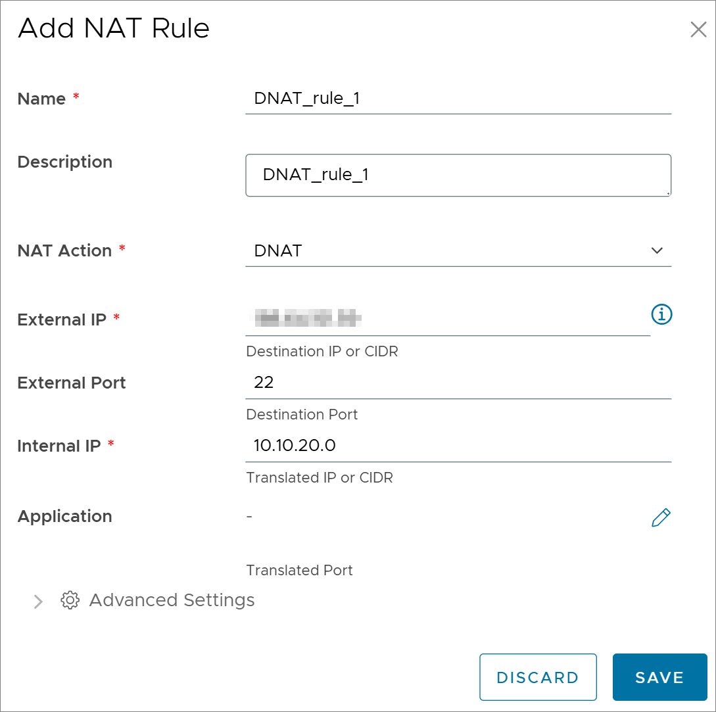The image size is (716, 712).
Task: Click the 'External IP' label
Action: click(62, 320)
